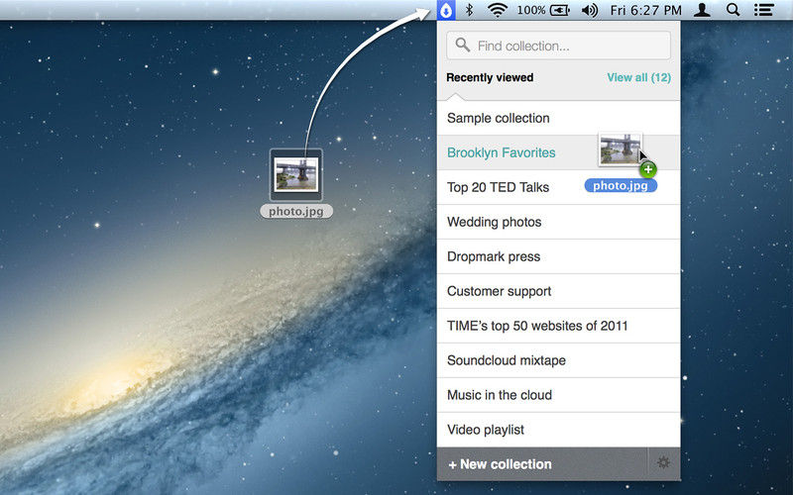This screenshot has height=495, width=793.
Task: Click the clock showing Fri 6:27 PM
Action: click(646, 10)
